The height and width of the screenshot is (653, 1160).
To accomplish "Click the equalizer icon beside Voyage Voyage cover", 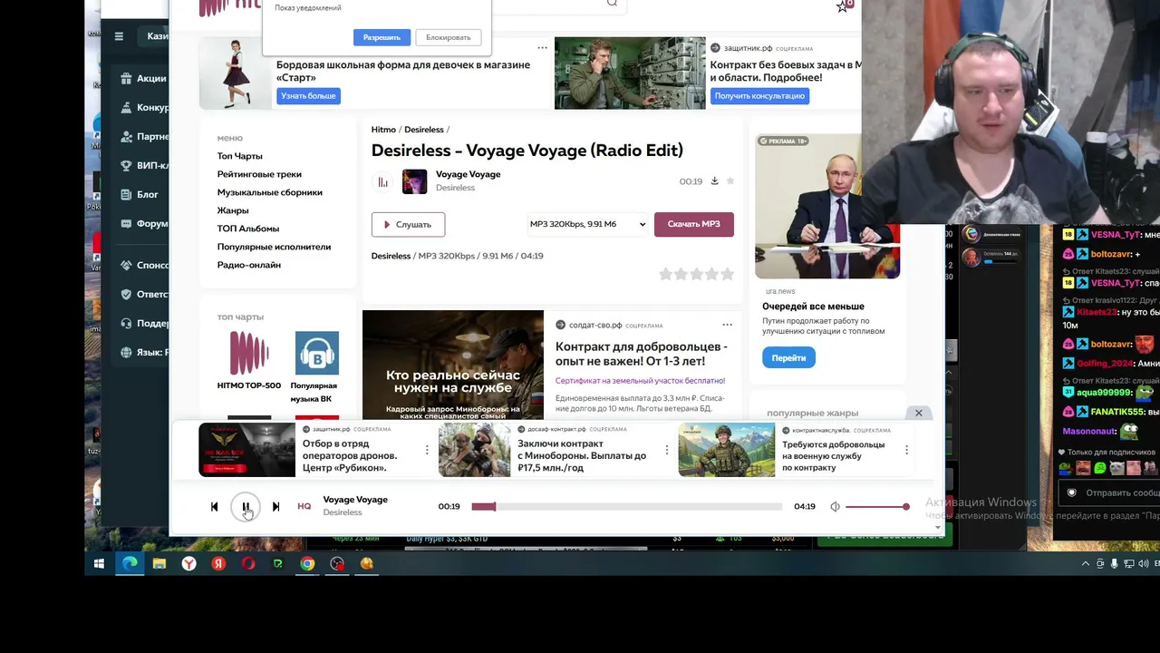I will [x=382, y=182].
